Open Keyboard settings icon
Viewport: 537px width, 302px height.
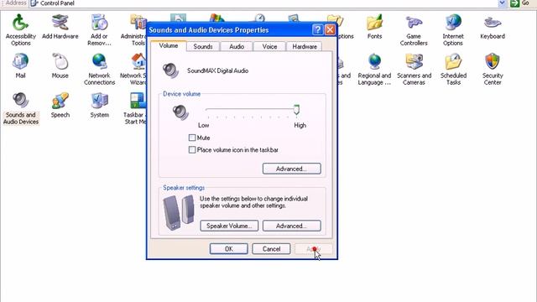[493, 27]
